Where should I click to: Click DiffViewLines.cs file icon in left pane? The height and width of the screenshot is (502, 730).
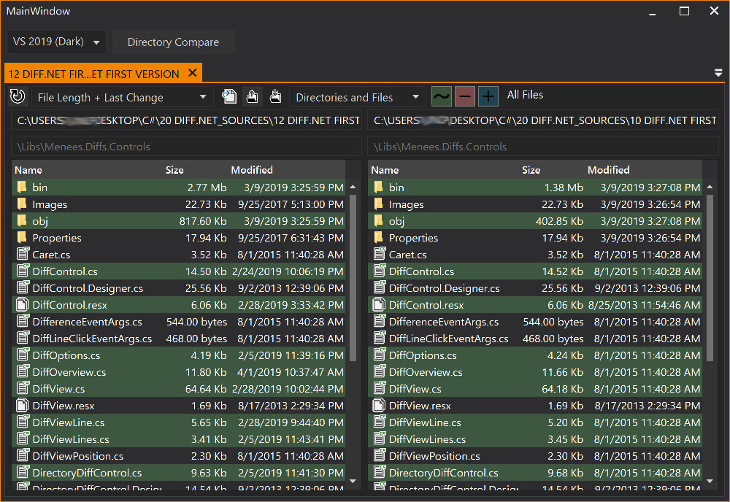(x=23, y=439)
